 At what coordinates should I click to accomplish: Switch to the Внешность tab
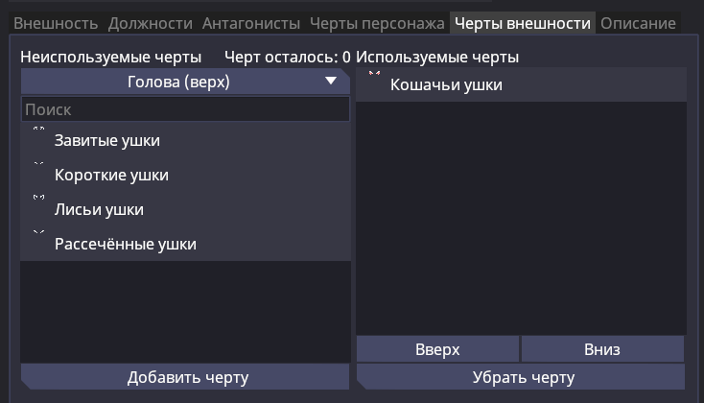56,23
